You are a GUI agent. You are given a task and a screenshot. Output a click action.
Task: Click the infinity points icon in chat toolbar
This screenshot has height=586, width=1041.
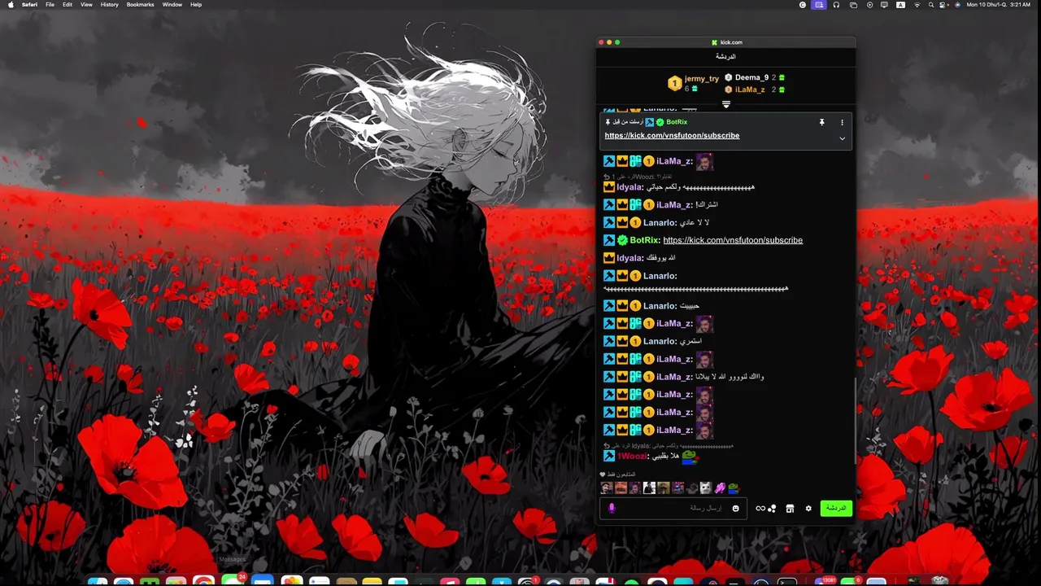click(765, 509)
